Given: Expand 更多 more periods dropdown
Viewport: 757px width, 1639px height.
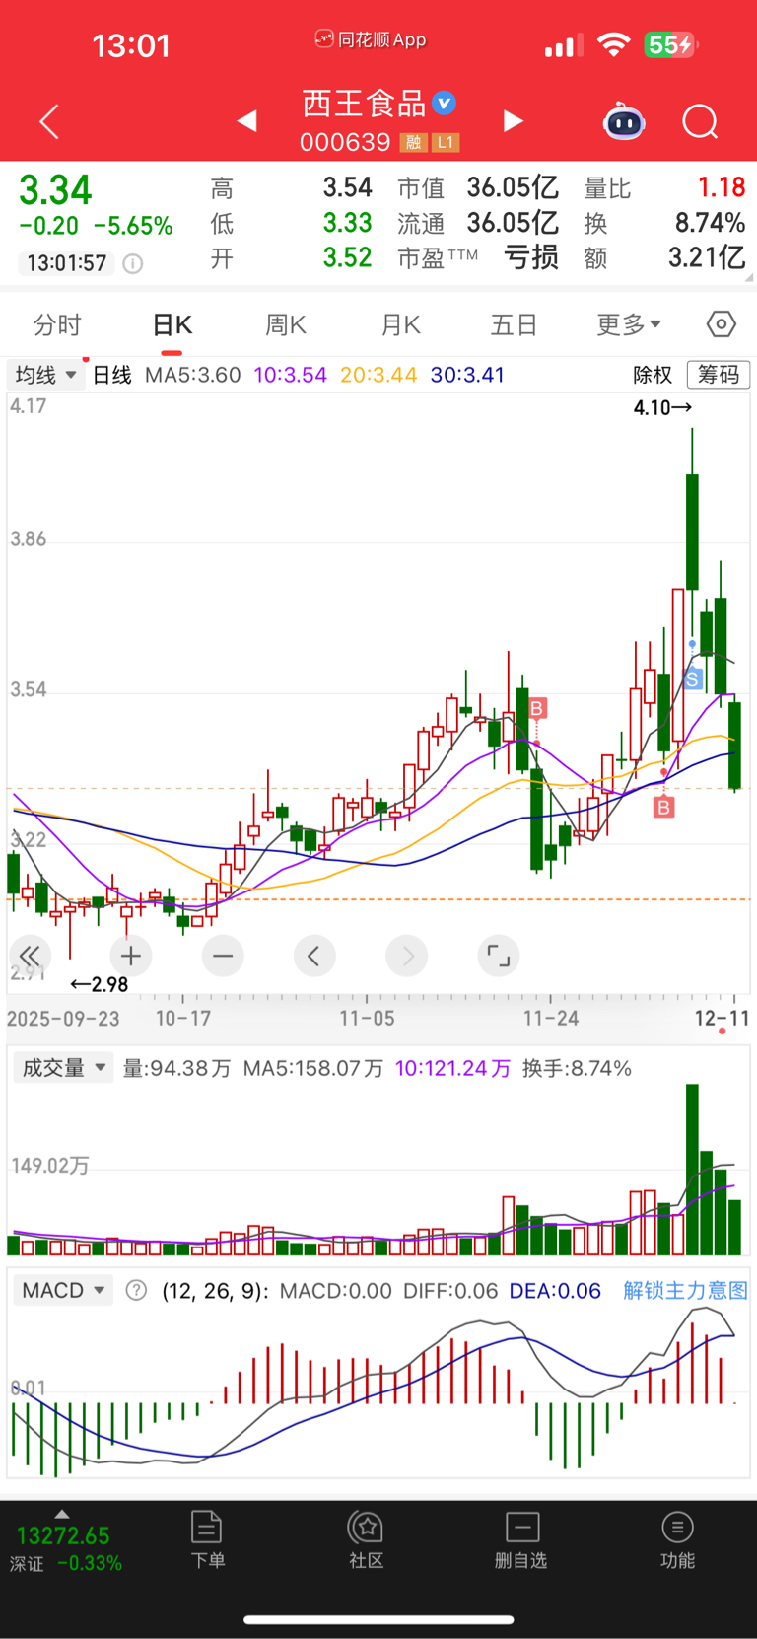Looking at the screenshot, I should pos(629,324).
